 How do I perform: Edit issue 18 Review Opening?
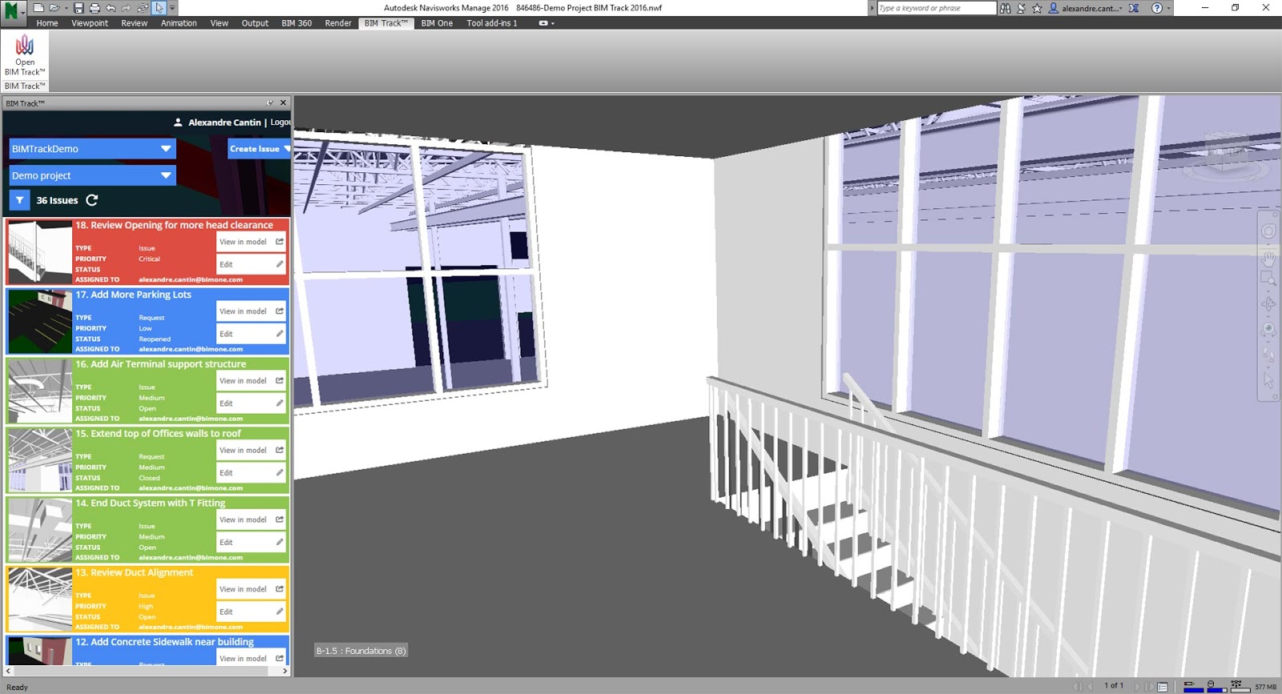[x=251, y=264]
